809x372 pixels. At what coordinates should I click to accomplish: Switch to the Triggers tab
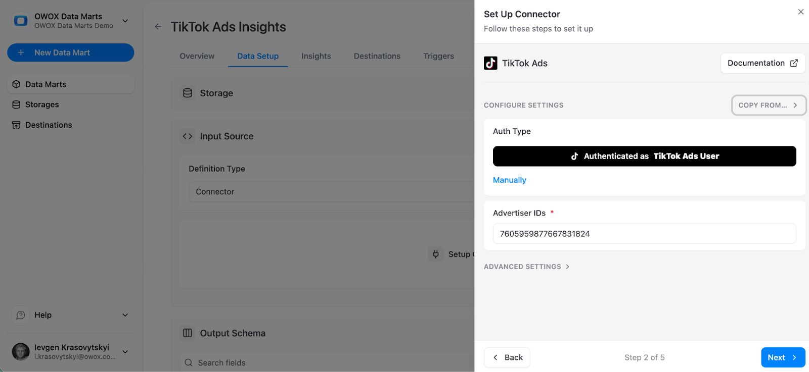pos(438,56)
